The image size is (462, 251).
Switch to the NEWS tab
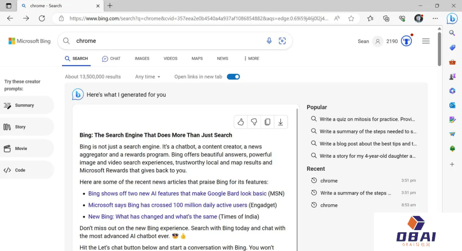click(222, 58)
